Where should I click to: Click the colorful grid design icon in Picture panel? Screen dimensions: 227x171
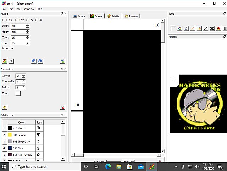5,61
